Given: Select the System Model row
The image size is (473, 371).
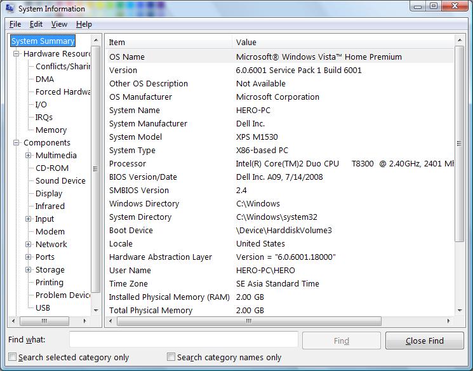Looking at the screenshot, I should tap(281, 137).
